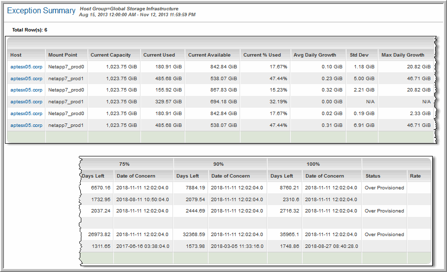The image size is (447, 272).
Task: Select the 100% threshold group header
Action: pos(312,164)
